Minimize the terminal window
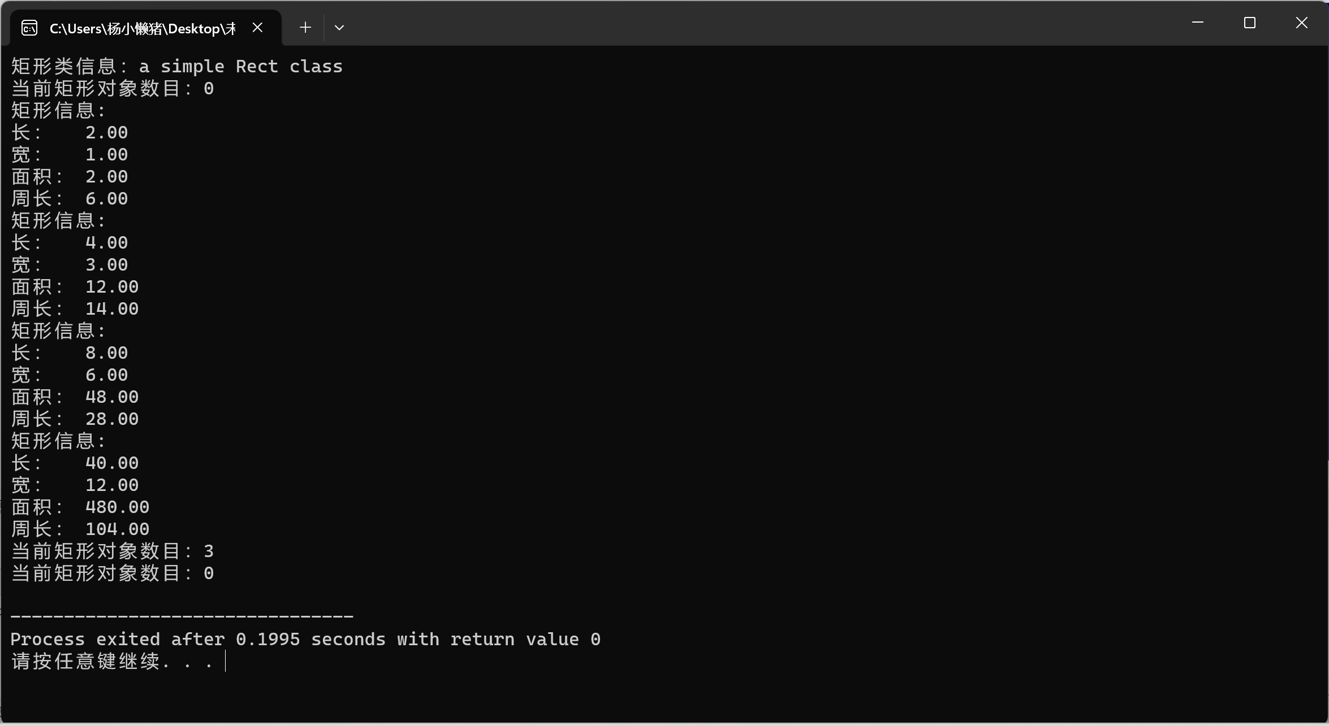 (x=1197, y=23)
